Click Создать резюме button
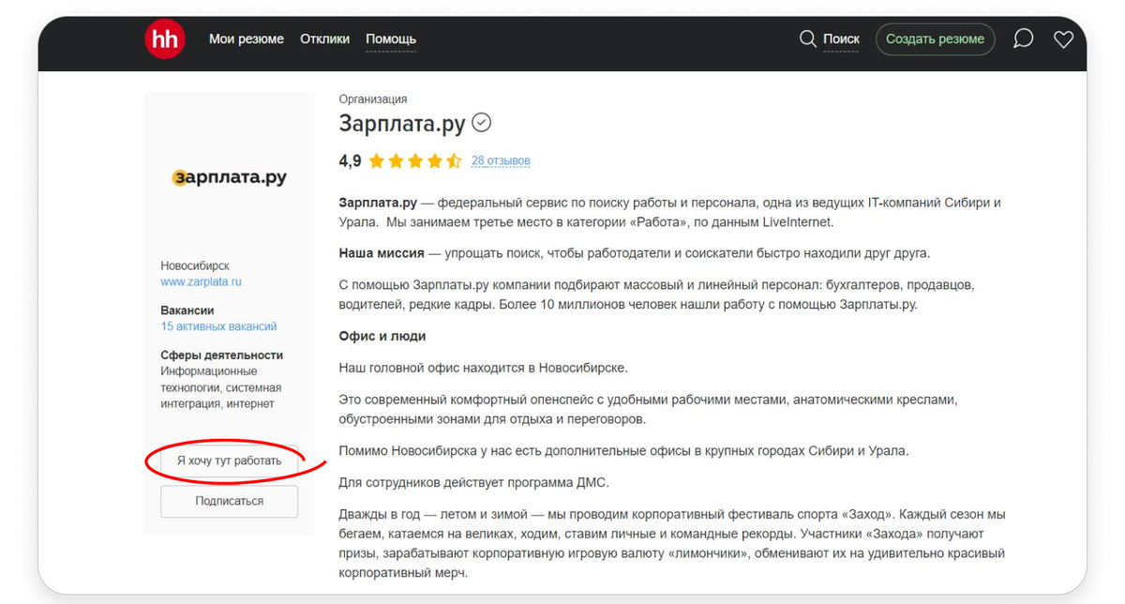The height and width of the screenshot is (604, 1125). [x=935, y=38]
